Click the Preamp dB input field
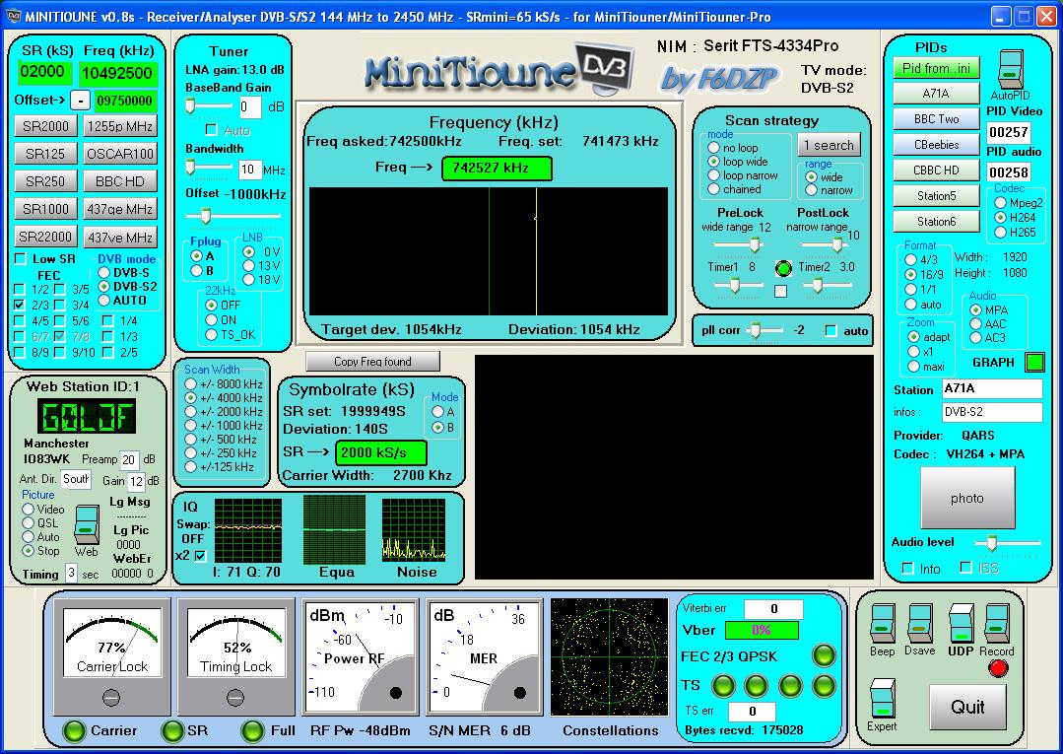The image size is (1063, 754). 129,459
